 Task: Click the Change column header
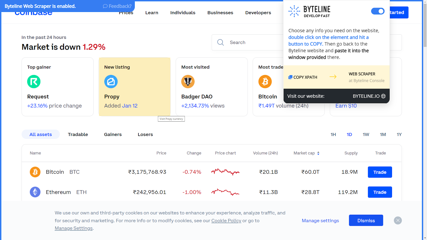point(194,153)
